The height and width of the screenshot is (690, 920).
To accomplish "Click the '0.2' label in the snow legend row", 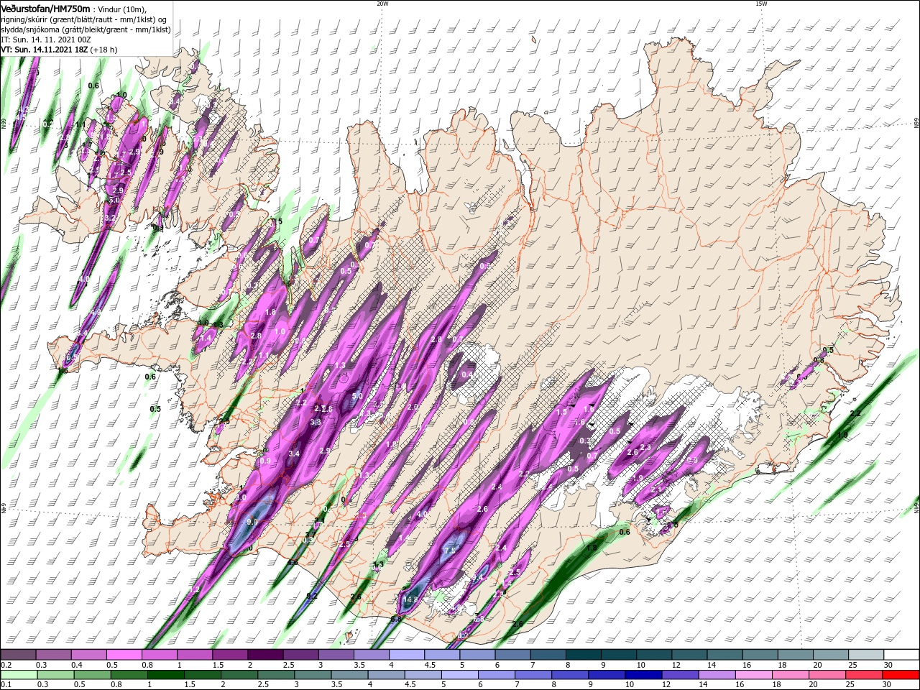I will [6, 665].
